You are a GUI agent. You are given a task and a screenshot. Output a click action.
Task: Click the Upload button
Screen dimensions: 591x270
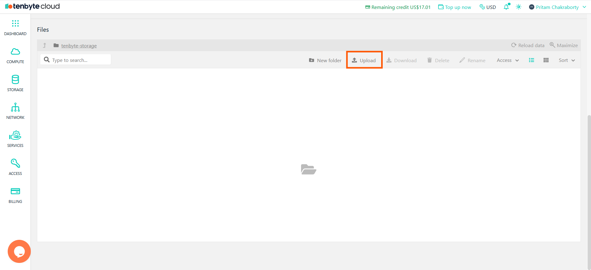364,60
